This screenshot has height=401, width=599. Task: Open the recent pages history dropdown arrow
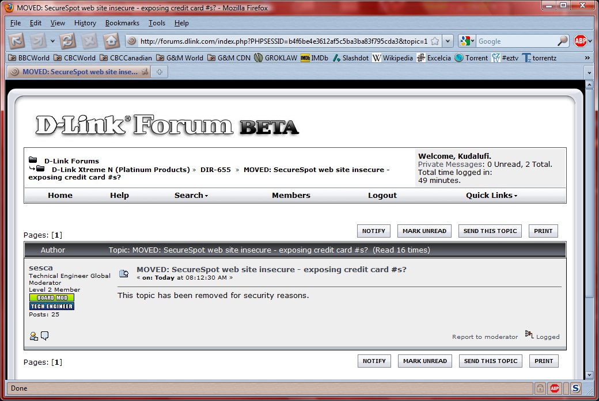click(x=53, y=41)
